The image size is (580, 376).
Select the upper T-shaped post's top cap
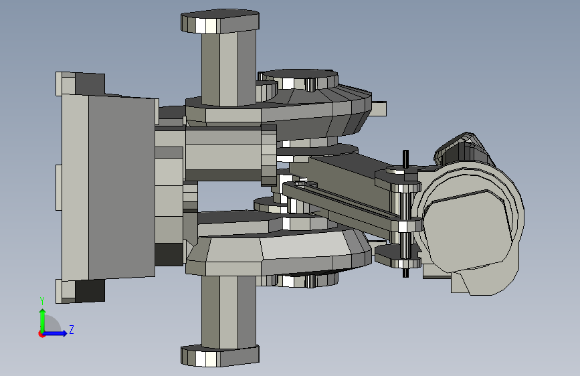click(219, 21)
